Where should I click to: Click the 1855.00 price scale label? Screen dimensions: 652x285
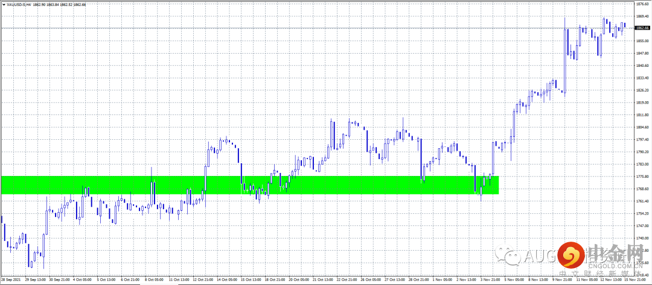642,40
